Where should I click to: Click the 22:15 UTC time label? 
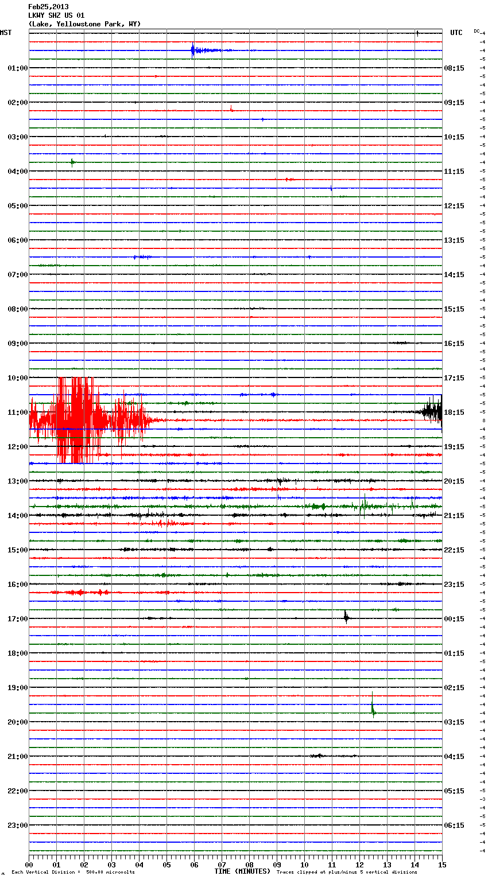[x=454, y=550]
